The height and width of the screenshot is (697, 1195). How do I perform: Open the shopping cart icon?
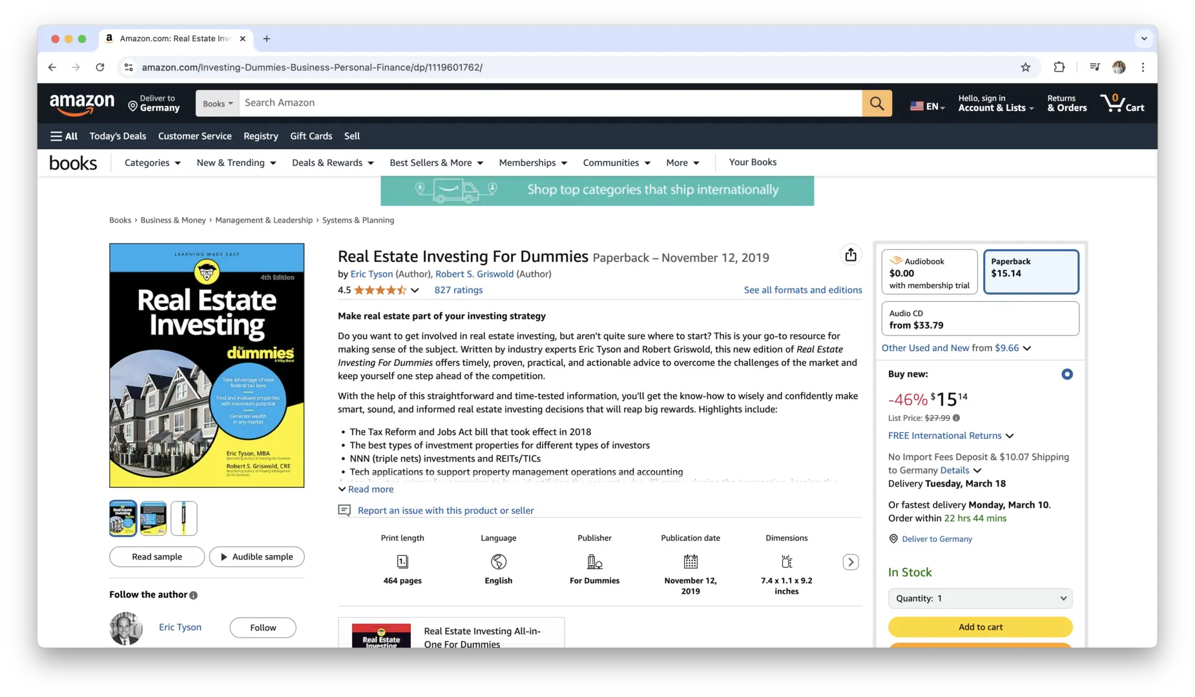(1123, 103)
